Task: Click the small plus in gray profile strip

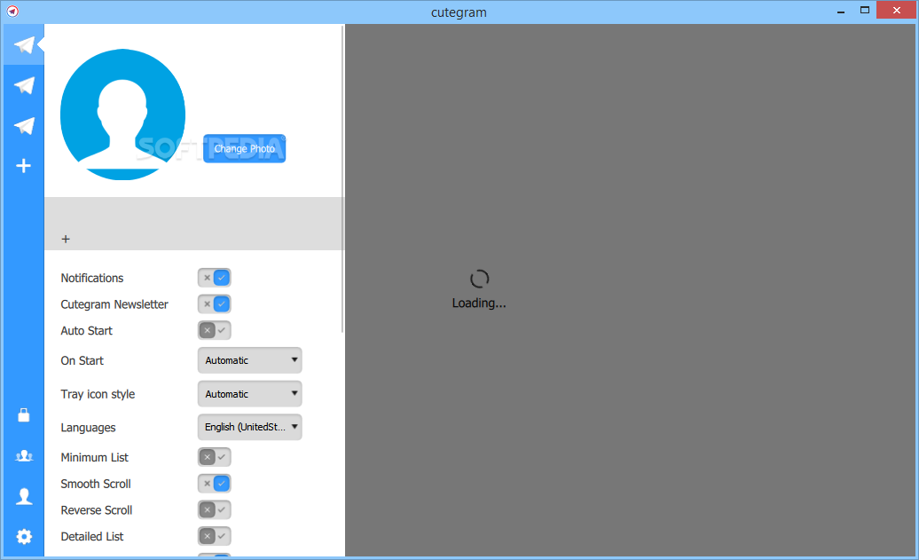Action: [x=66, y=239]
